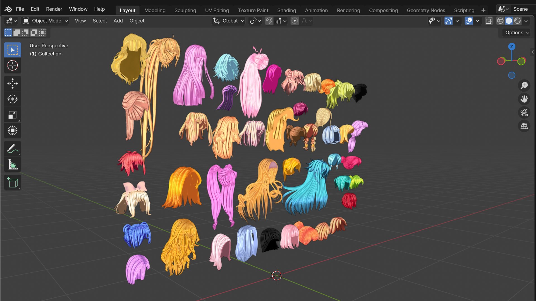Open the snapping options dropdown
This screenshot has height=301, width=536.
click(x=281, y=21)
